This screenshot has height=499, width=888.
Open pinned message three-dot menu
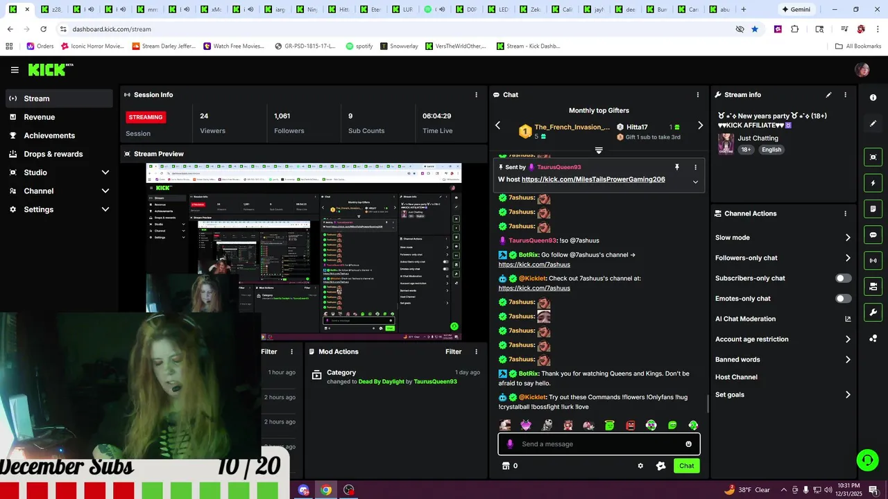pyautogui.click(x=695, y=167)
